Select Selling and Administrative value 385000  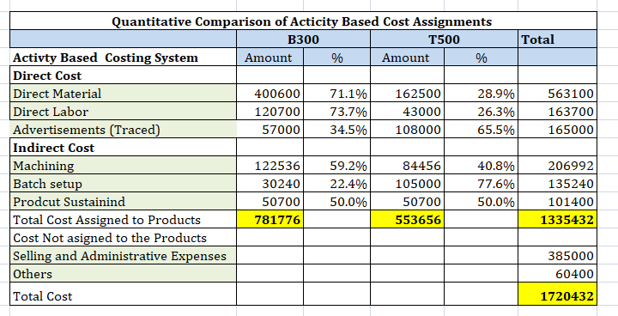pyautogui.click(x=557, y=256)
